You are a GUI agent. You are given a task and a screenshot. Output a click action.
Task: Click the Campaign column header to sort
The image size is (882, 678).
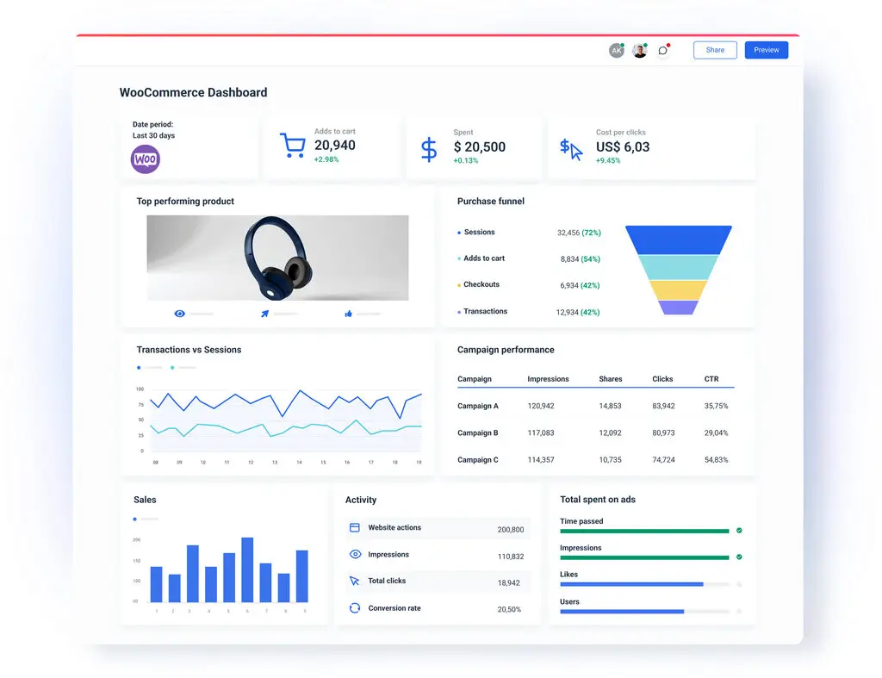pos(475,379)
